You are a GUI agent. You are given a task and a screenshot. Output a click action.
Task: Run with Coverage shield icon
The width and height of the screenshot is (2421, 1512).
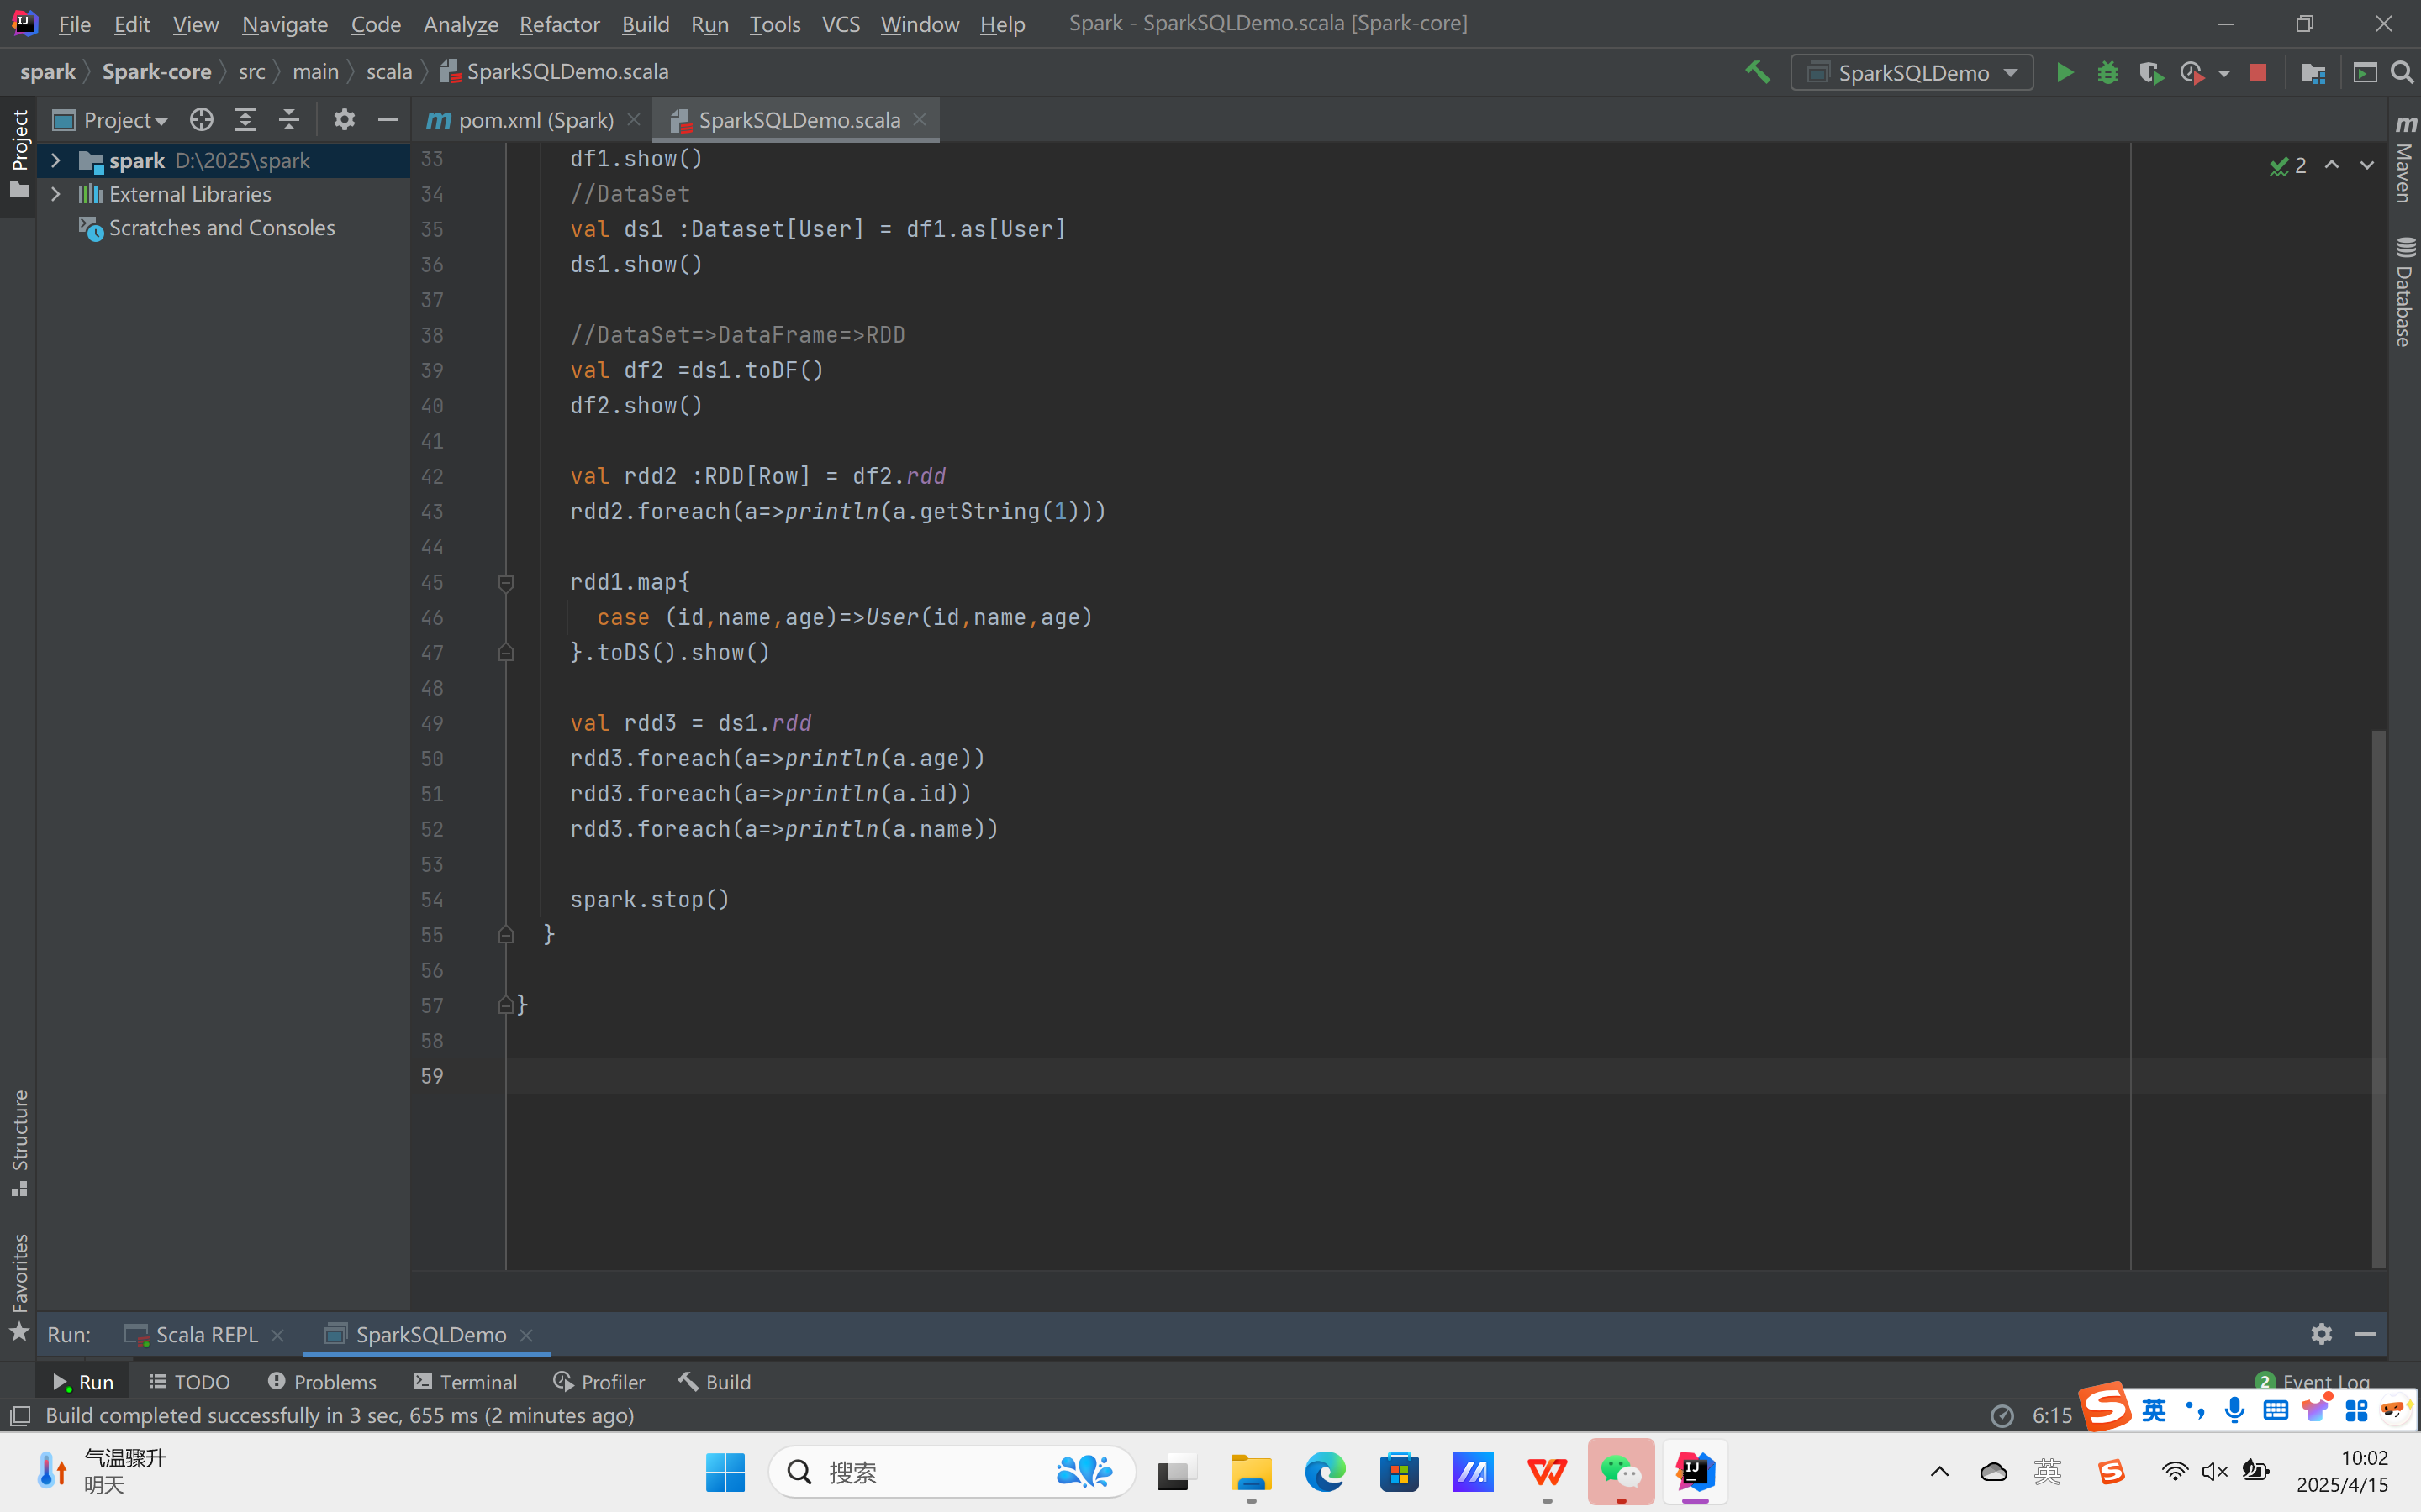coord(2149,72)
